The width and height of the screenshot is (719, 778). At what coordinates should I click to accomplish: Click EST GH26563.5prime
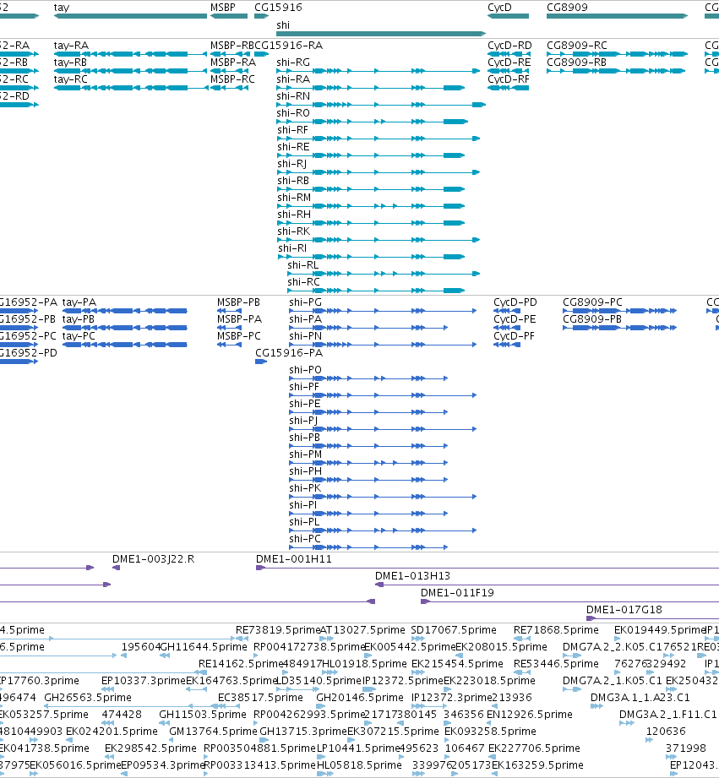88,698
